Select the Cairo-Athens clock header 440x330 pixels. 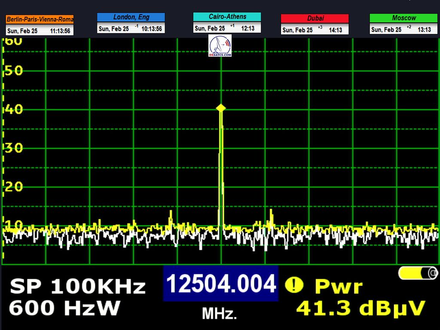pos(227,17)
